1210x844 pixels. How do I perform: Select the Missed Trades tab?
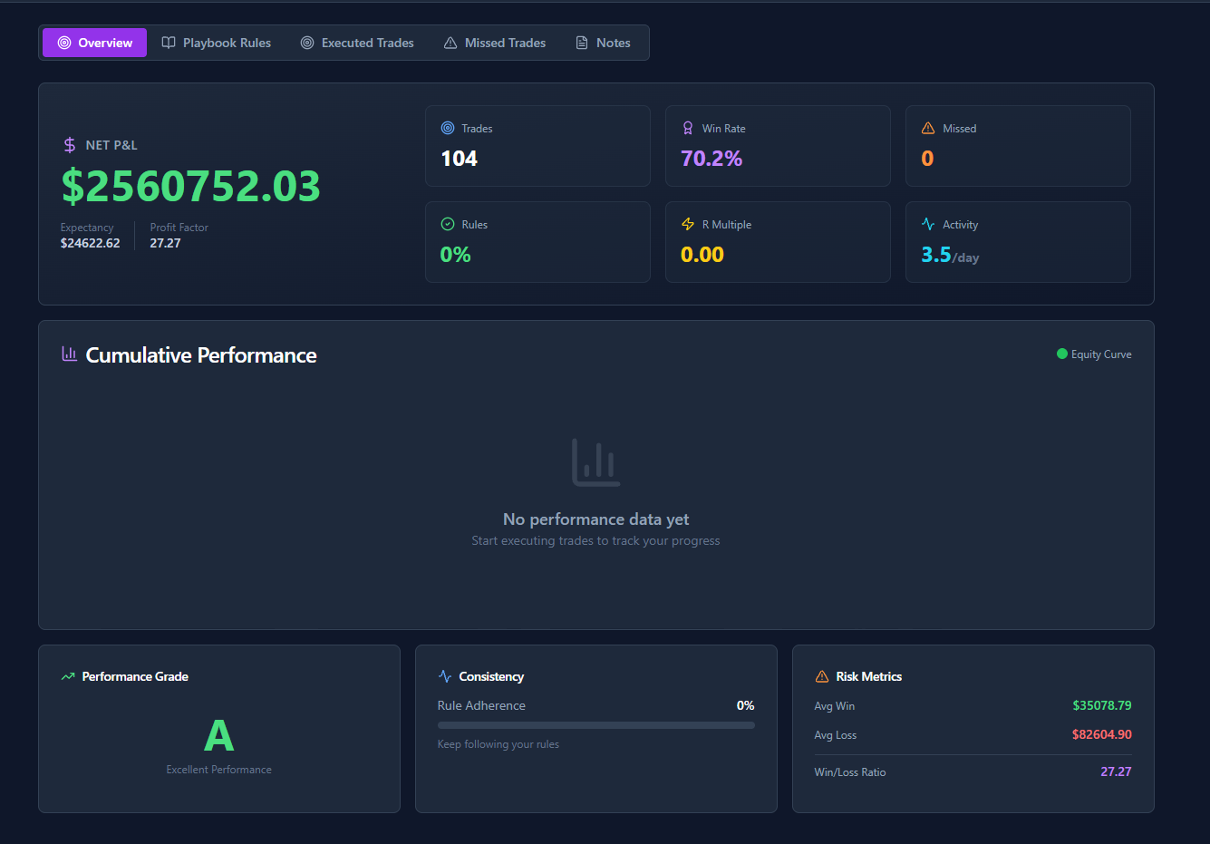pos(495,43)
